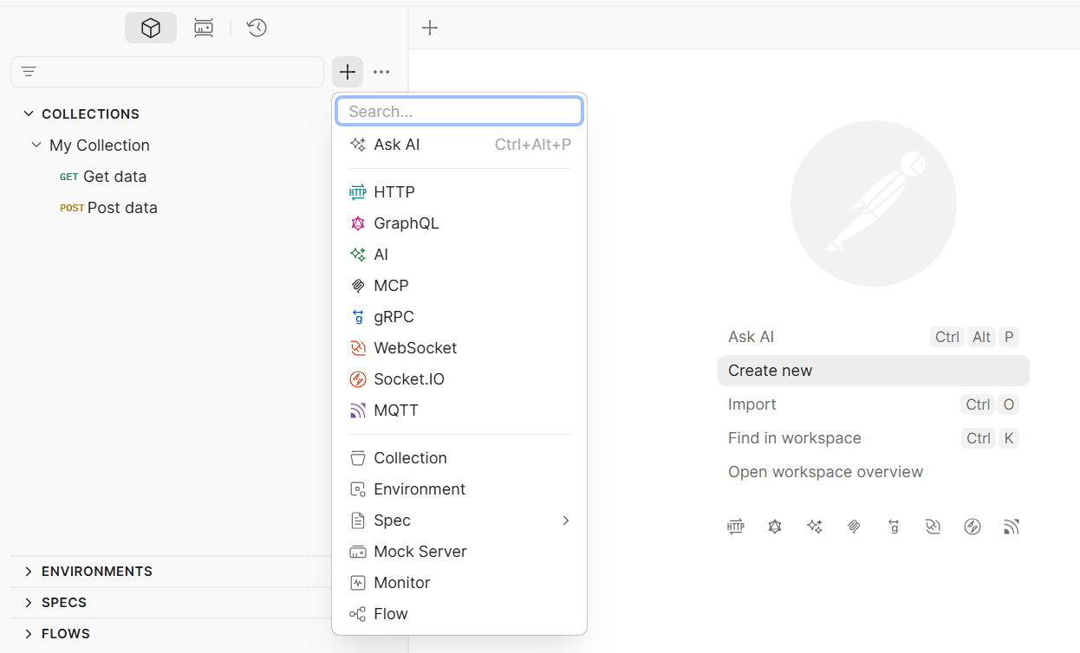Open the sidebar three-dots options menu
Viewport: 1080px width, 653px height.
point(381,72)
